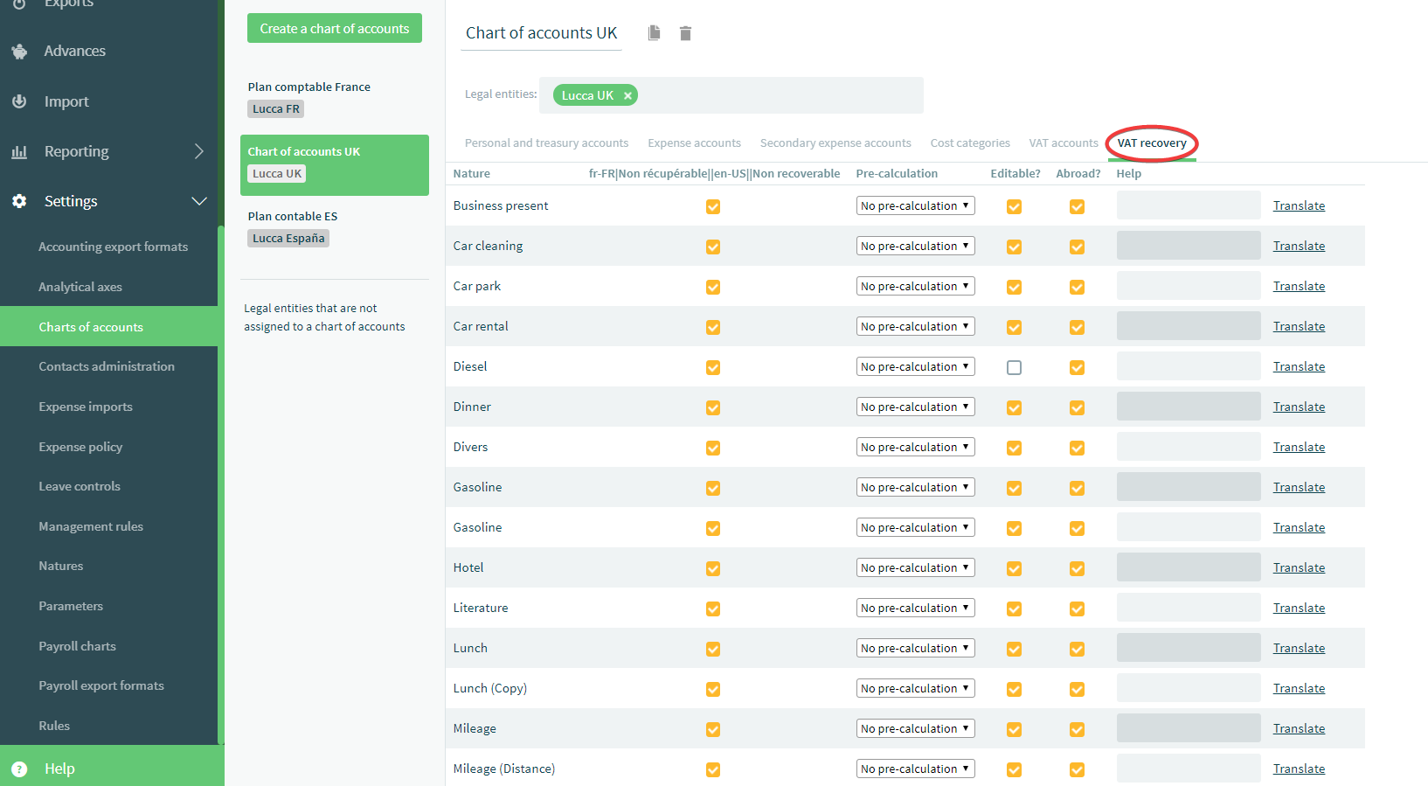The image size is (1428, 786).
Task: Open pre-calculation dropdown for Lunch
Action: 915,648
